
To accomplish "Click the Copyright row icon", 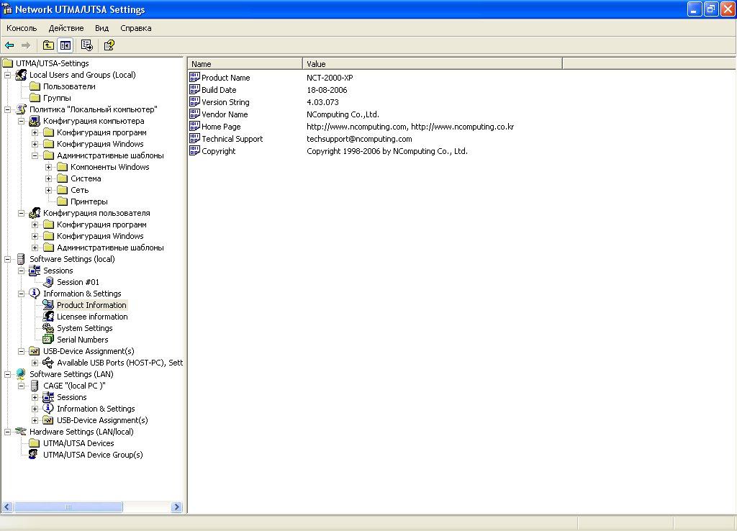I will point(194,150).
